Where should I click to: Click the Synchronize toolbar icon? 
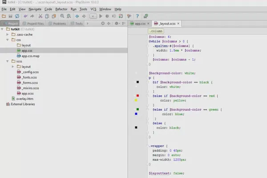click(x=17, y=16)
